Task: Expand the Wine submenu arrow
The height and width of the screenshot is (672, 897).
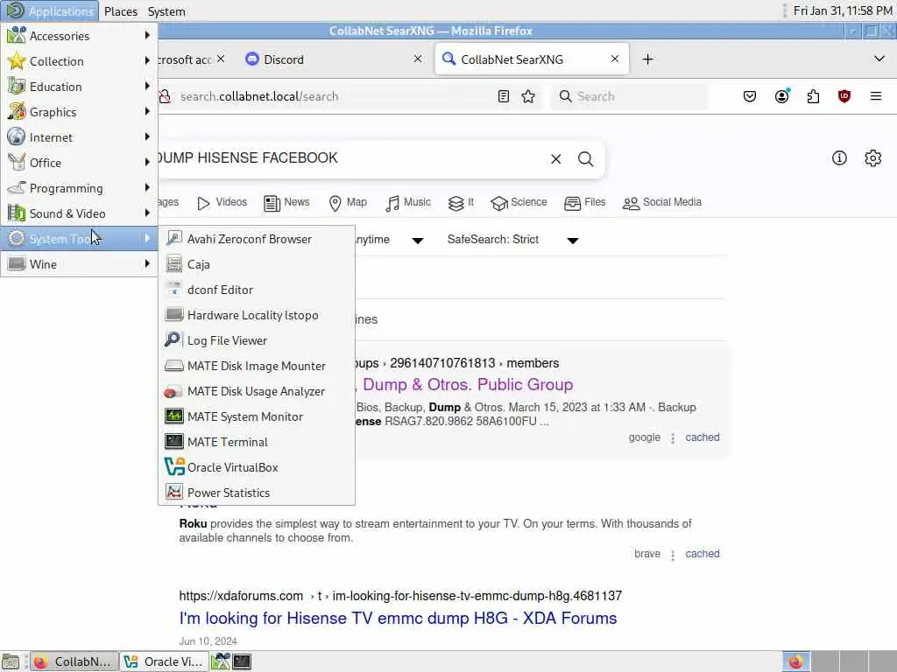Action: (147, 263)
